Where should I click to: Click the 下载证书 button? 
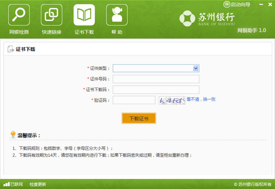point(139,118)
